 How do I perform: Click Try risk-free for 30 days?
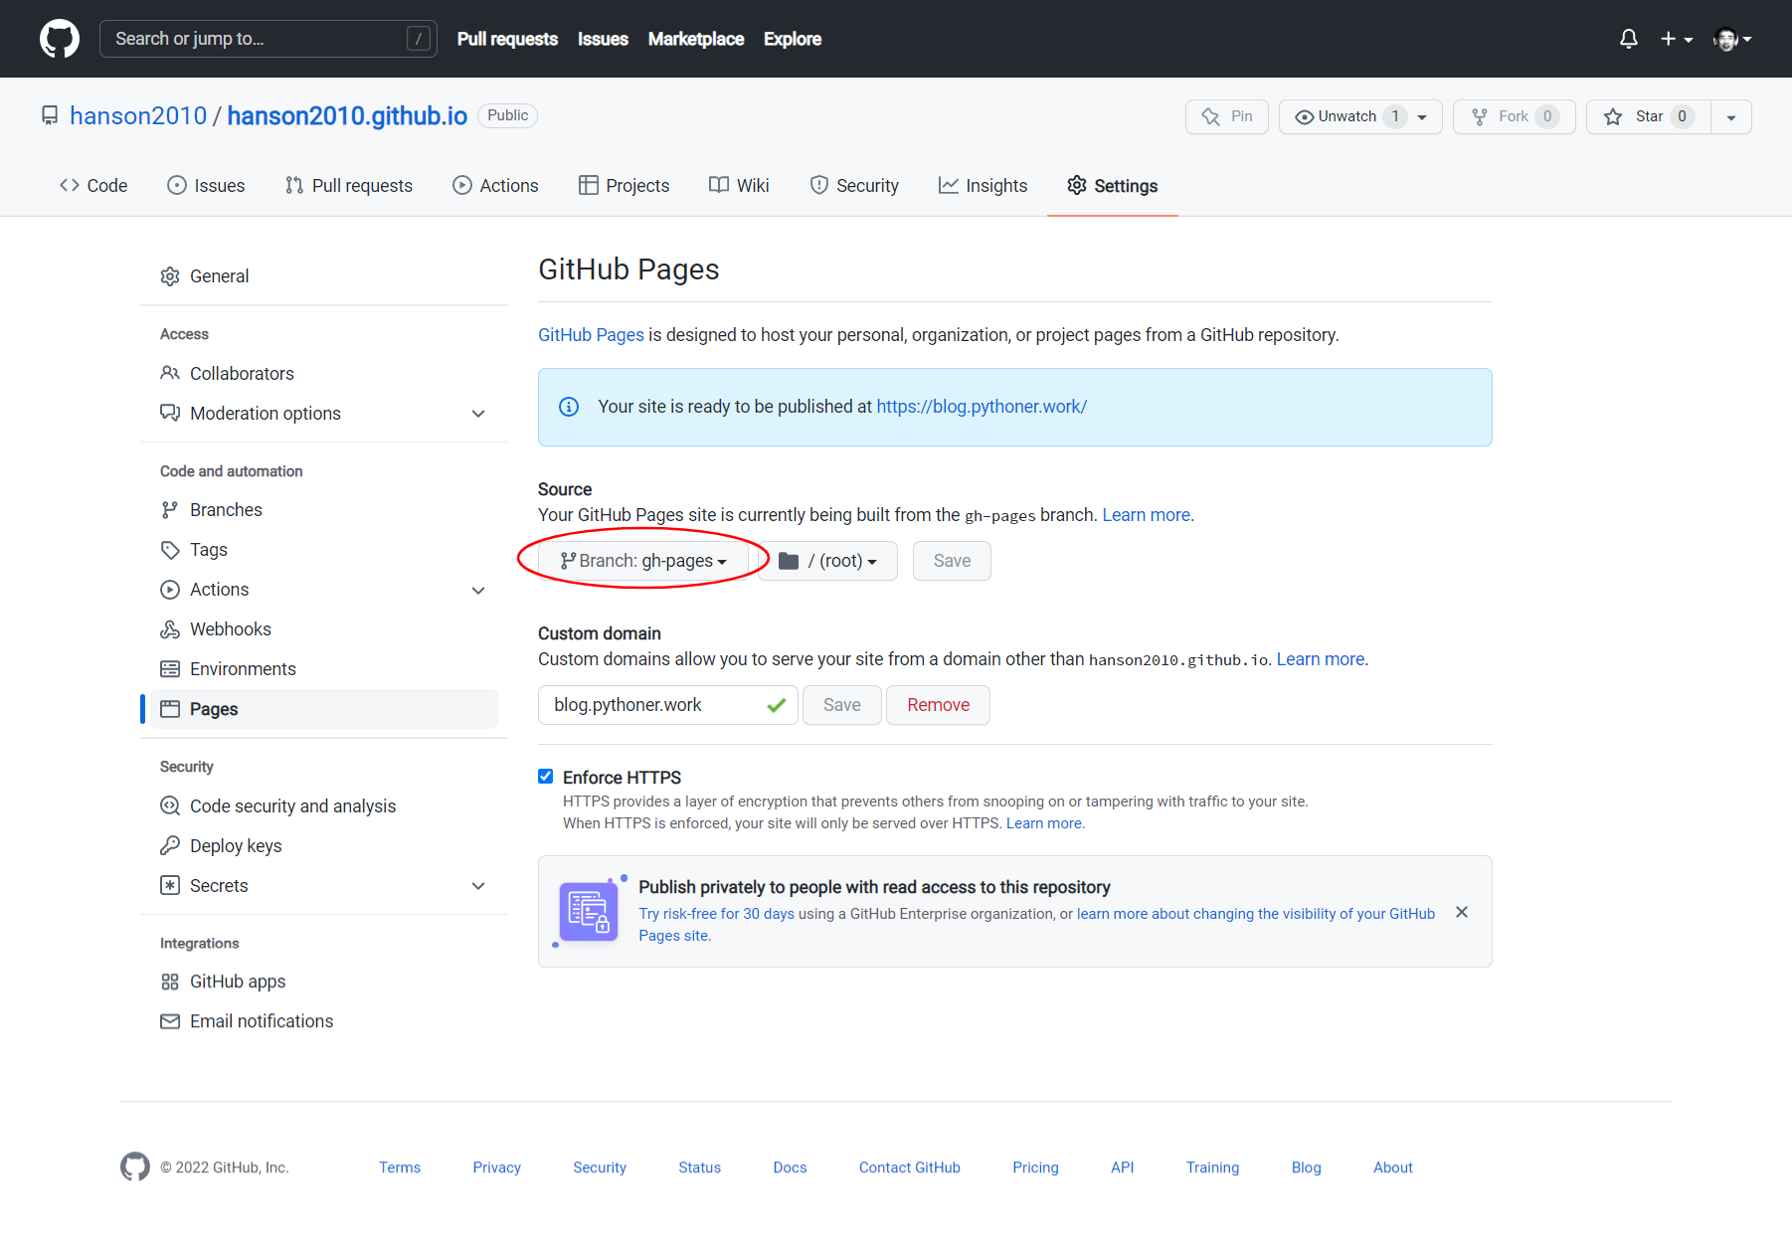716,914
